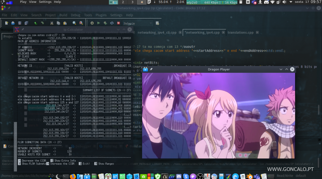Switch to virtual desktop 3
The image size is (322, 179).
[132, 2]
